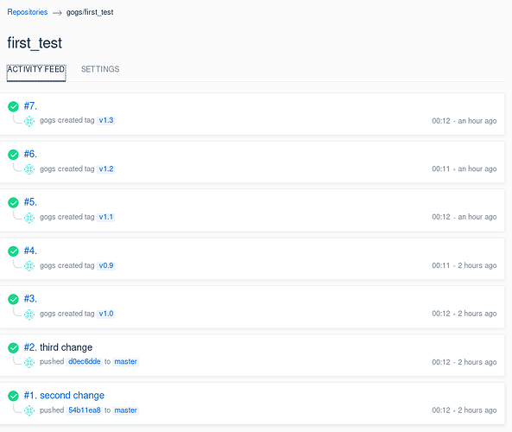Open the v1.0 tag label

106,314
